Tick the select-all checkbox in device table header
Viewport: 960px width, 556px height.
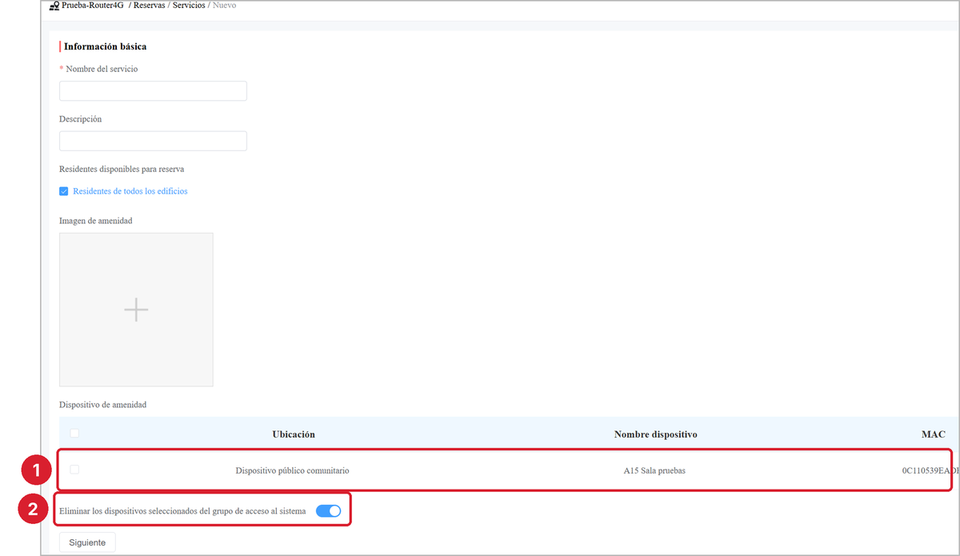[74, 434]
